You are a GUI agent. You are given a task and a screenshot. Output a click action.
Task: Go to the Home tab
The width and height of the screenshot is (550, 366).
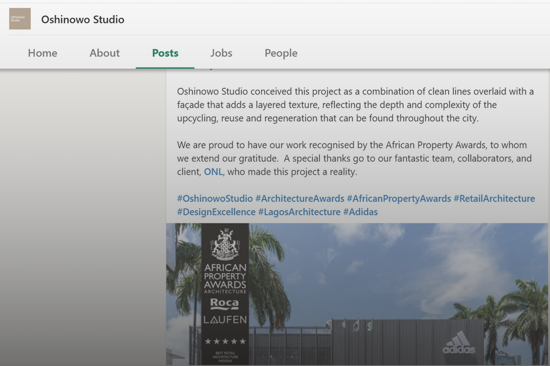coord(43,53)
